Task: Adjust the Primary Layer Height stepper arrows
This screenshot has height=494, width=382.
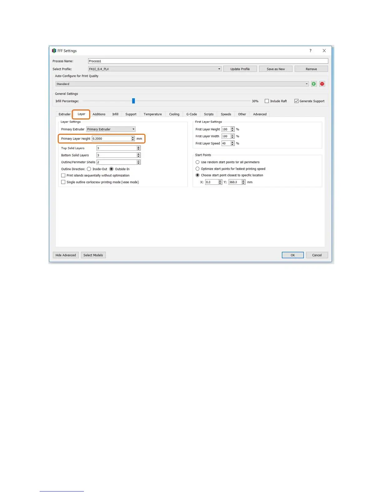Action: click(x=133, y=138)
